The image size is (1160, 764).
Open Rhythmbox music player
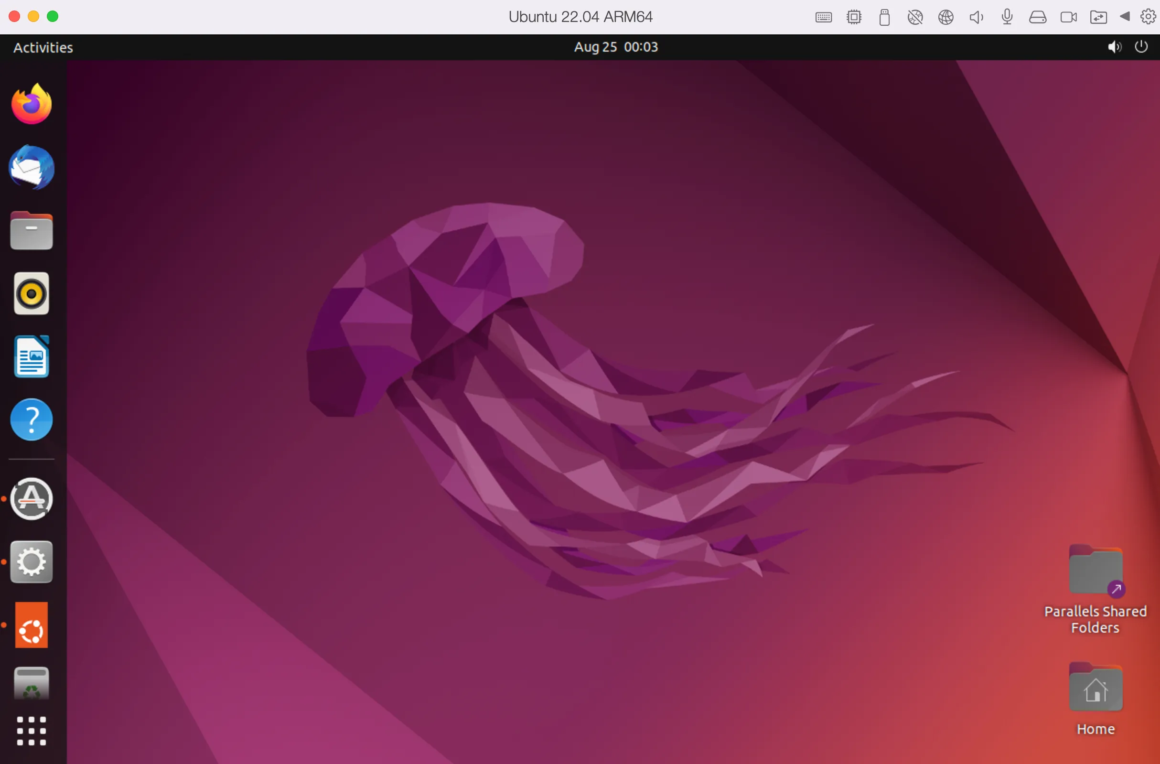[32, 293]
